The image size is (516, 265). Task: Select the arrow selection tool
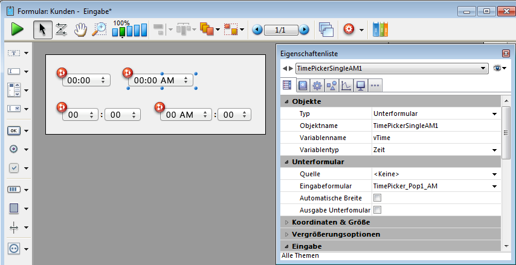click(42, 29)
